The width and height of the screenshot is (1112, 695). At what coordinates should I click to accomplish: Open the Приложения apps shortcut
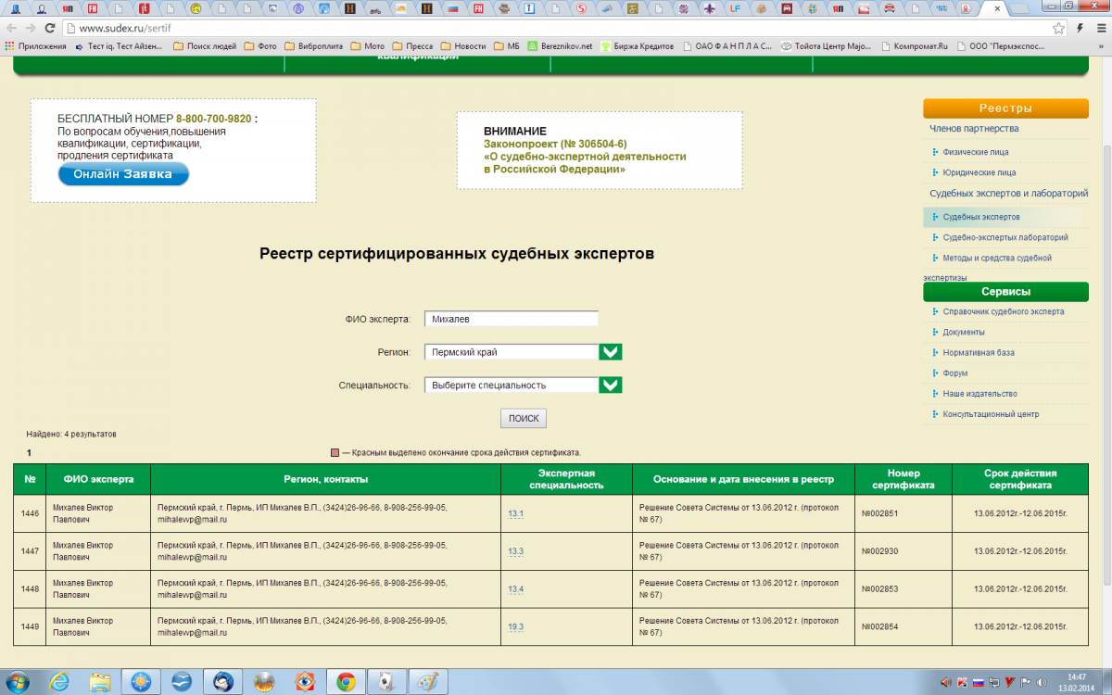(35, 45)
